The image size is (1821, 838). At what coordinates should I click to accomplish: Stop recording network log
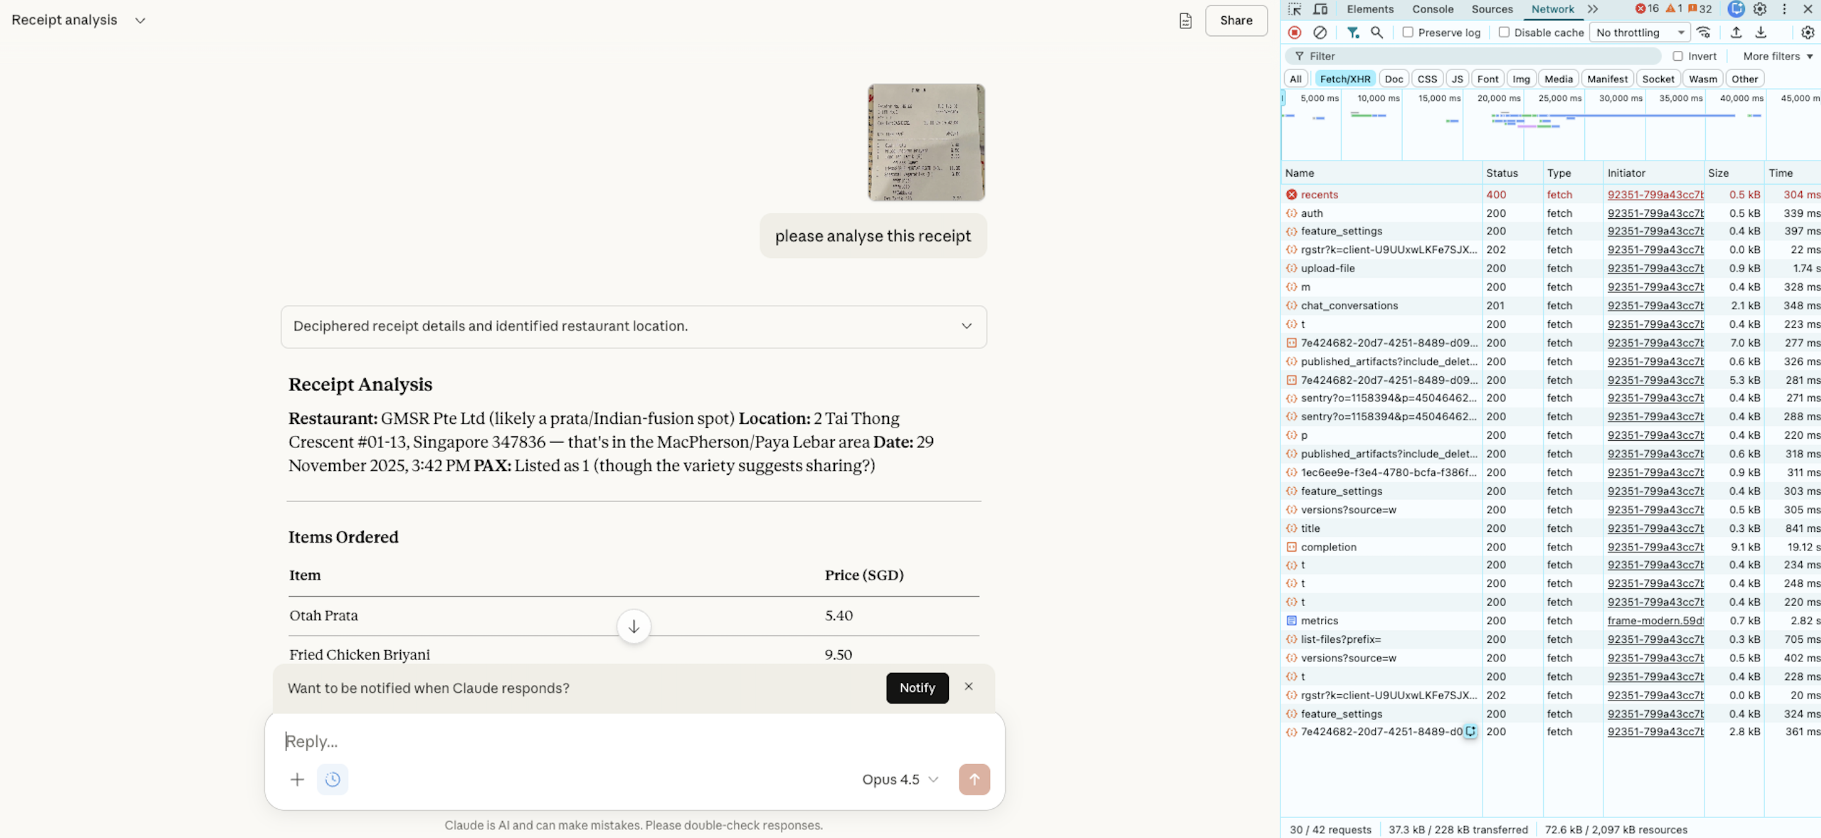coord(1294,32)
